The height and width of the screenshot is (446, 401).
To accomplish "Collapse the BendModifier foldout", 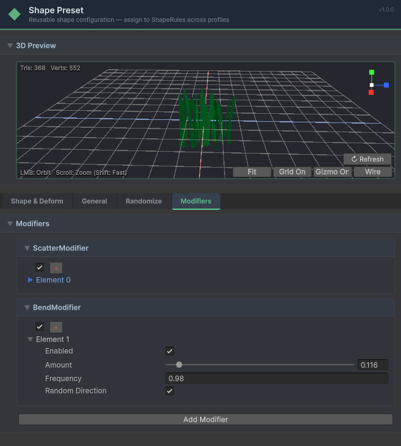I will coord(27,308).
